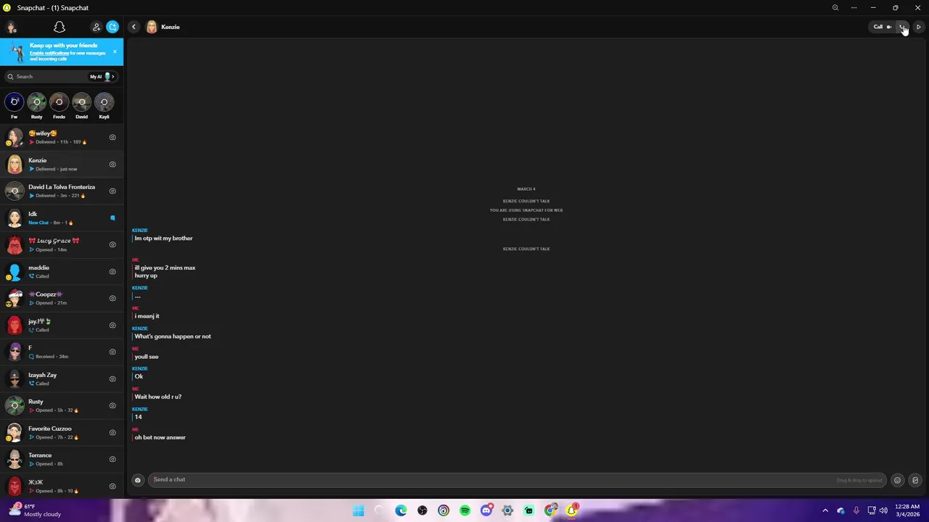929x522 pixels.
Task: Open the F conversation showing Received
Action: [62, 352]
